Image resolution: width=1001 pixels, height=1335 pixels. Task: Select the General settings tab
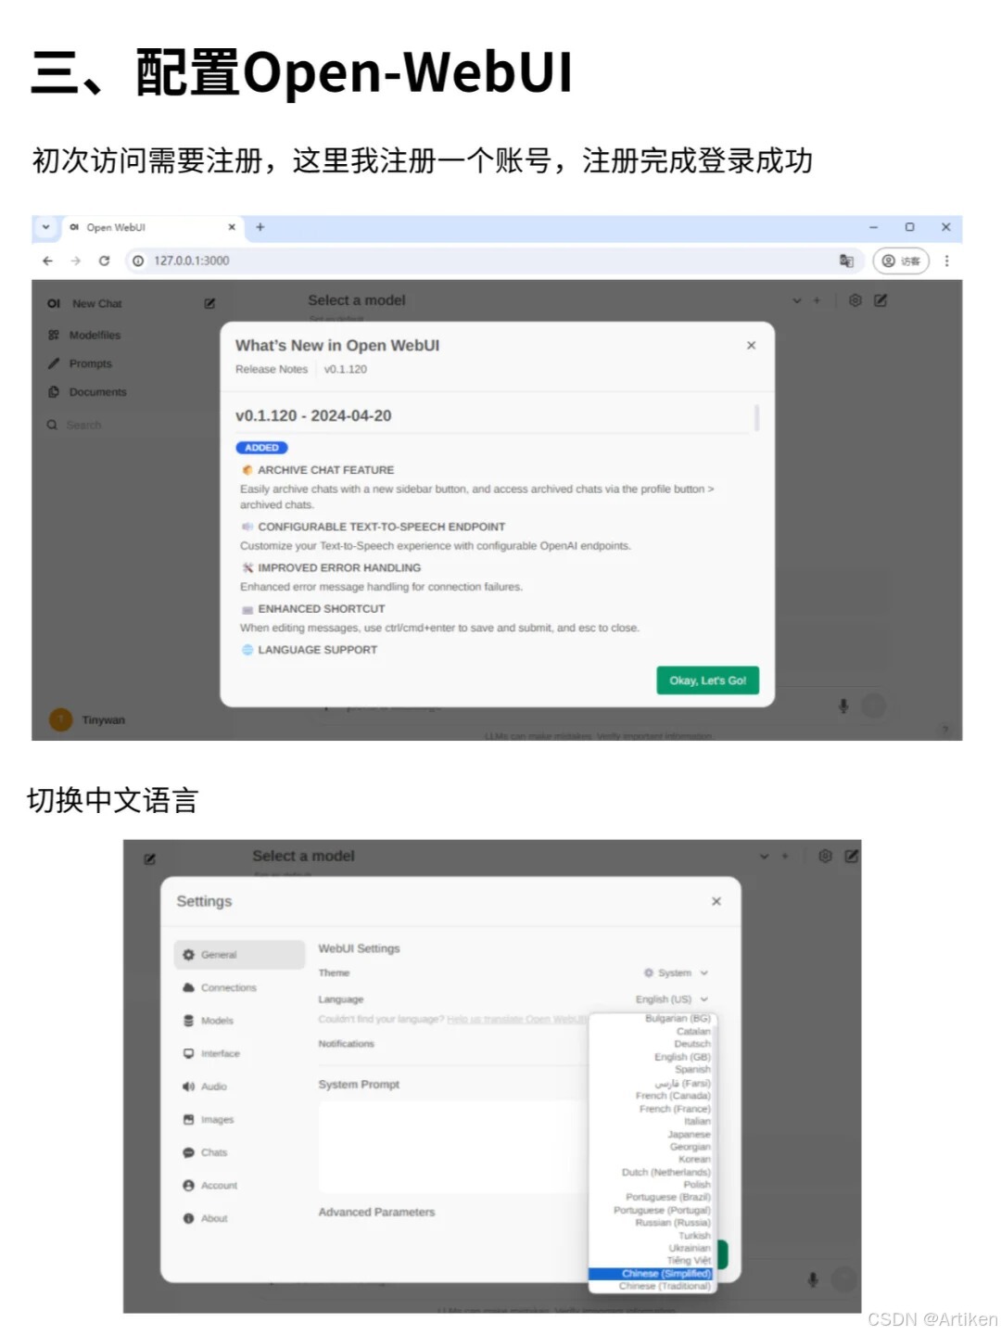point(239,955)
